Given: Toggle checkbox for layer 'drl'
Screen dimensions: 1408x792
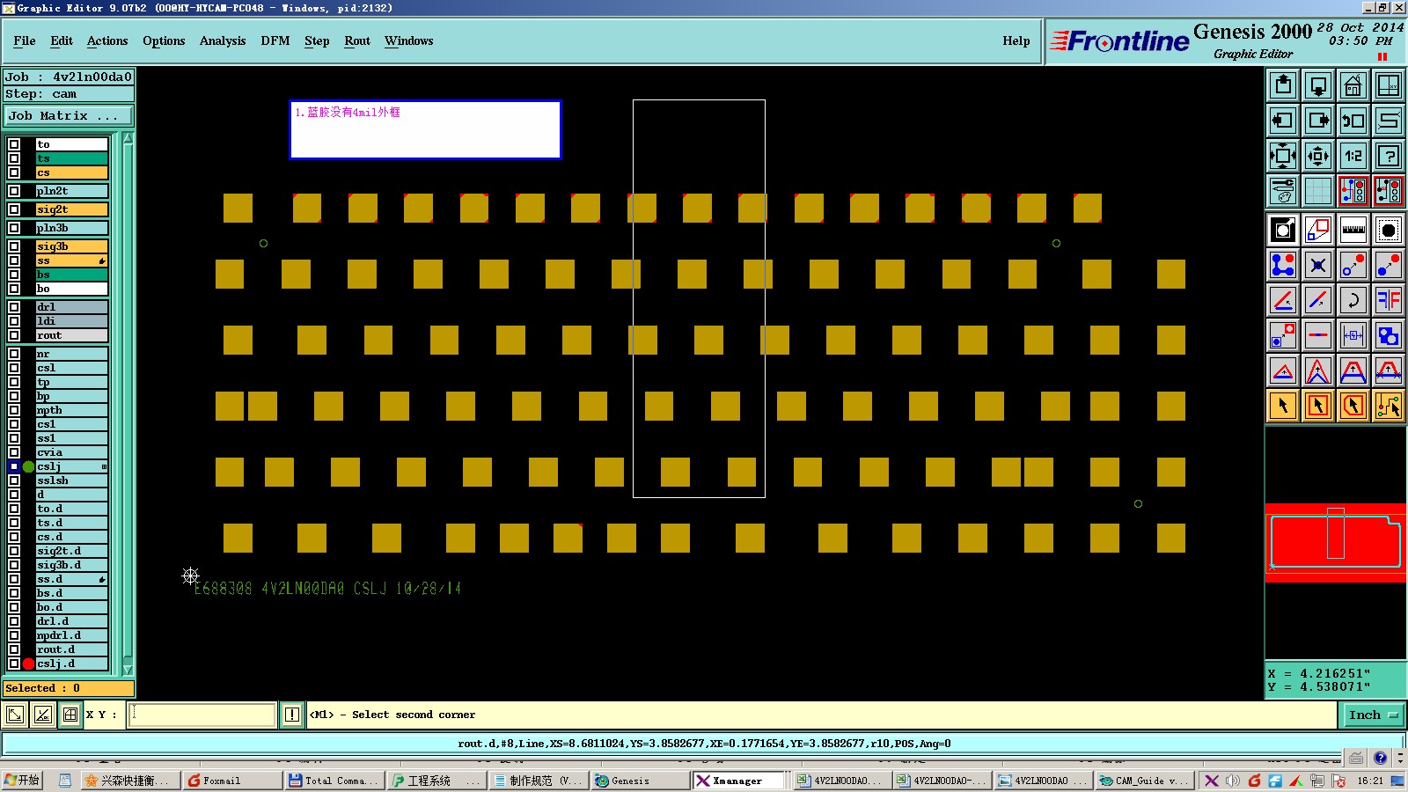Looking at the screenshot, I should (x=14, y=307).
